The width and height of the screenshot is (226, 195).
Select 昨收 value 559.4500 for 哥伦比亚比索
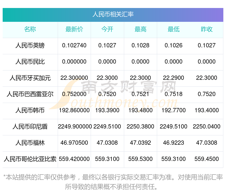(207, 159)
